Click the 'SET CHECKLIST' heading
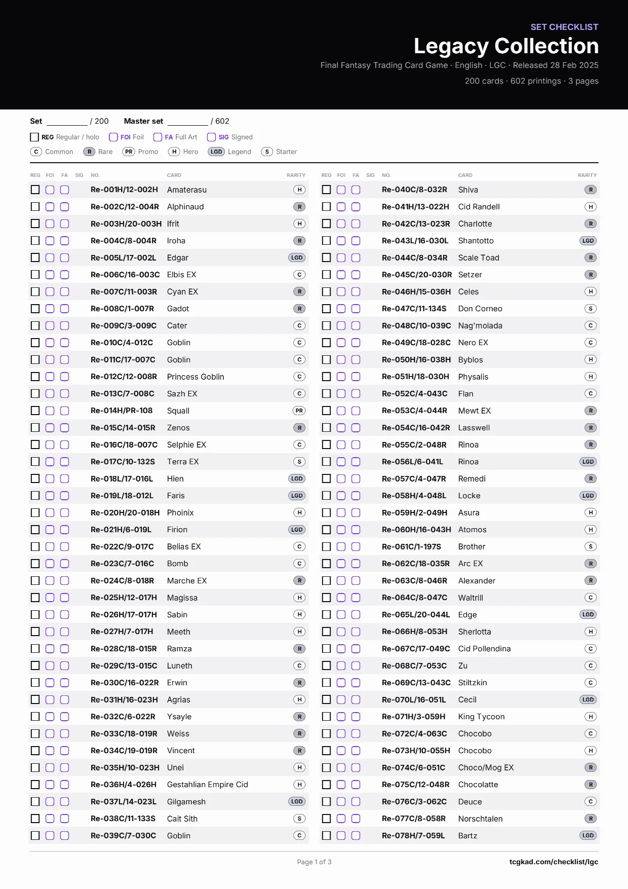 point(564,27)
